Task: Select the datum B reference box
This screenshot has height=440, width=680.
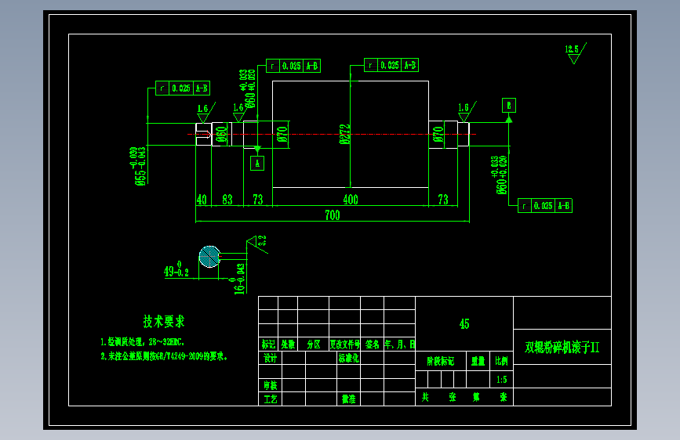Action: pos(509,105)
